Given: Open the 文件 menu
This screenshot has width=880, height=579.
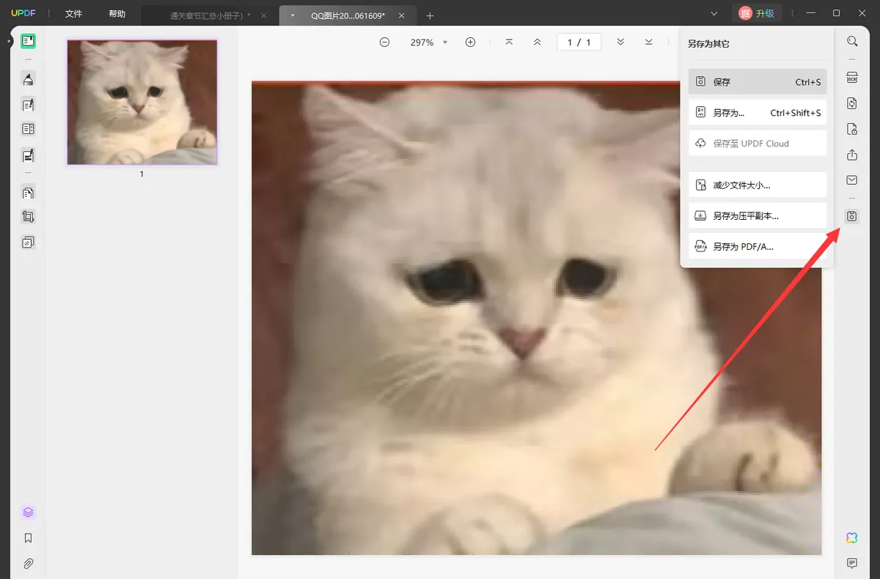Looking at the screenshot, I should coord(73,14).
